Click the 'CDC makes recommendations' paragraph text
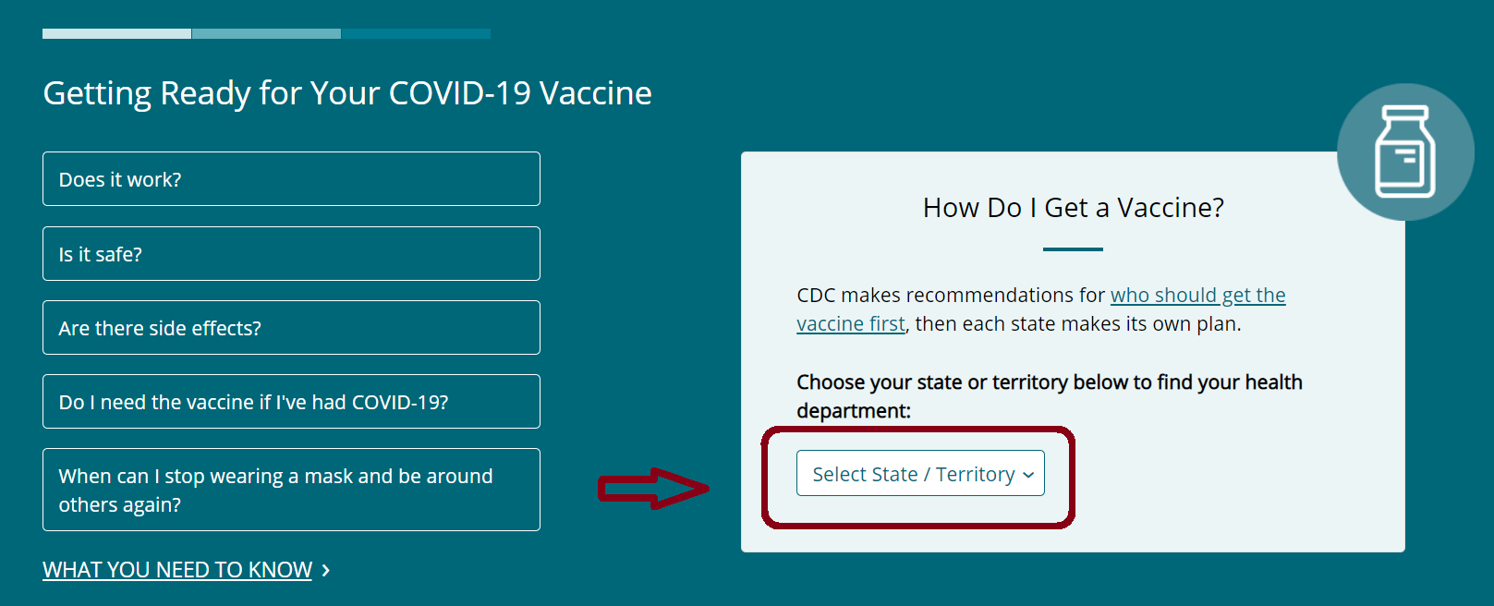The width and height of the screenshot is (1494, 606). click(1040, 309)
